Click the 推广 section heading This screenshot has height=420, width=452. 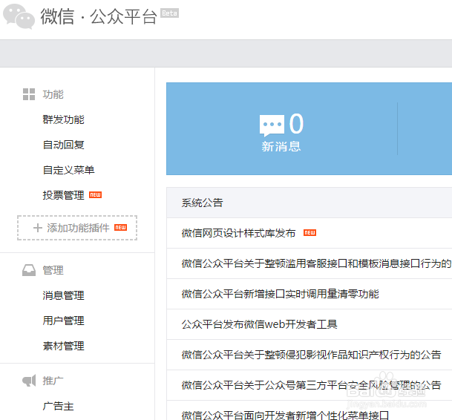click(53, 381)
